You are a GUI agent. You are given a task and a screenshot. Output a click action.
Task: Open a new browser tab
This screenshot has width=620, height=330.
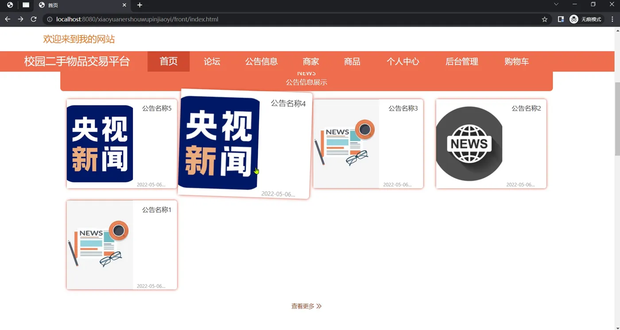click(x=139, y=5)
